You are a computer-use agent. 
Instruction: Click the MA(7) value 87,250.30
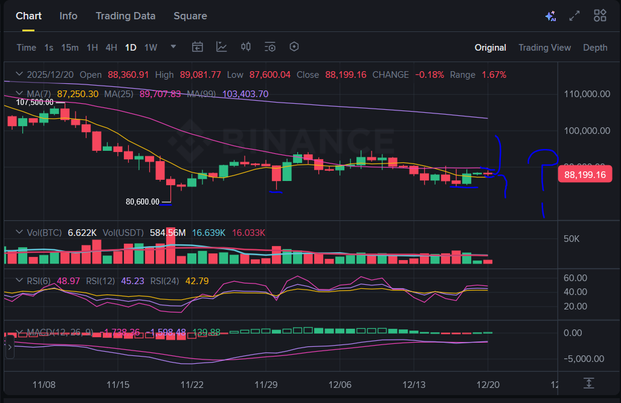77,94
